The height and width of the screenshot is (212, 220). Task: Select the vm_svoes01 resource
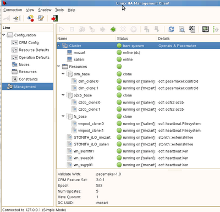point(138,158)
